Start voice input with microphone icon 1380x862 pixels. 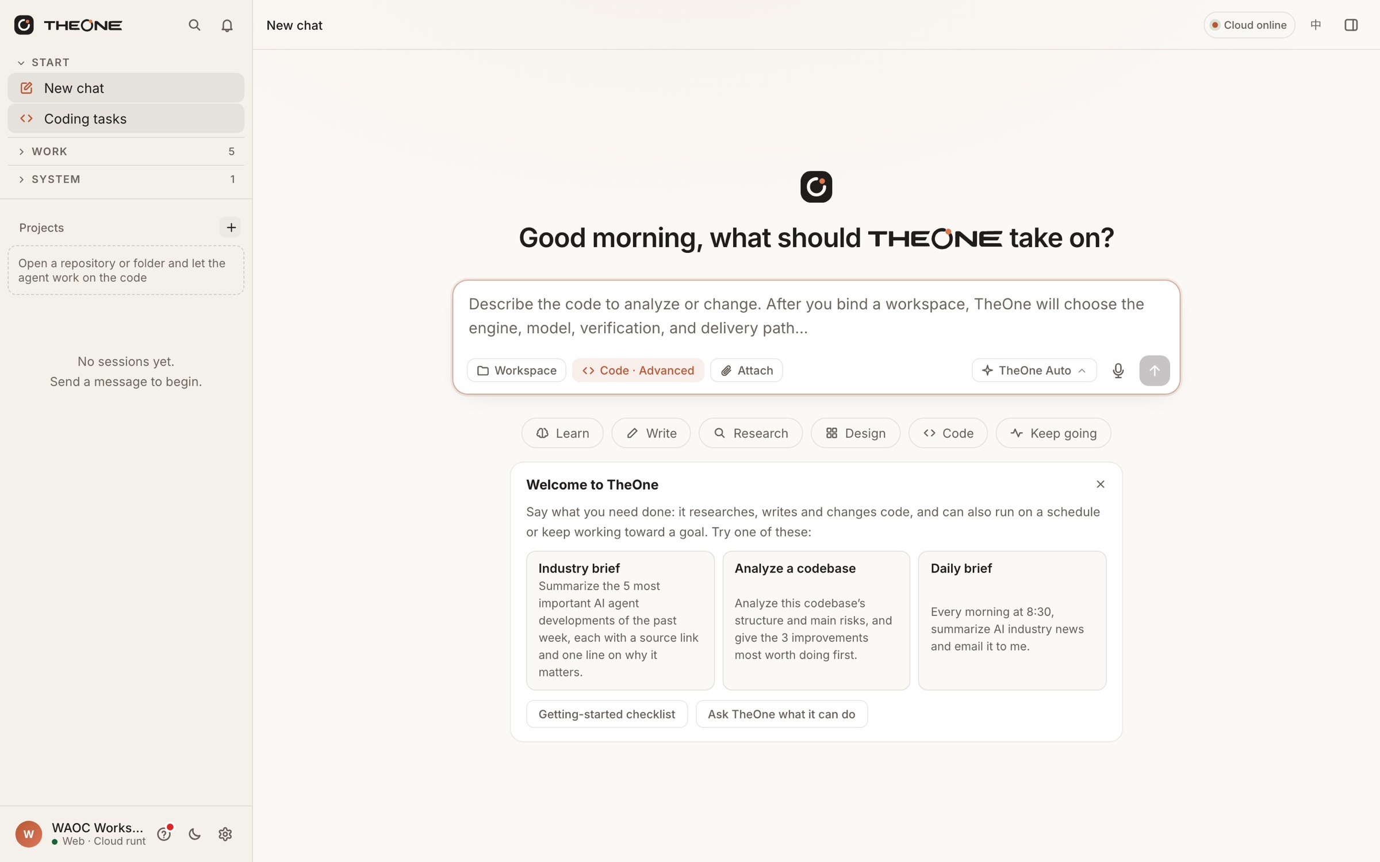tap(1118, 371)
